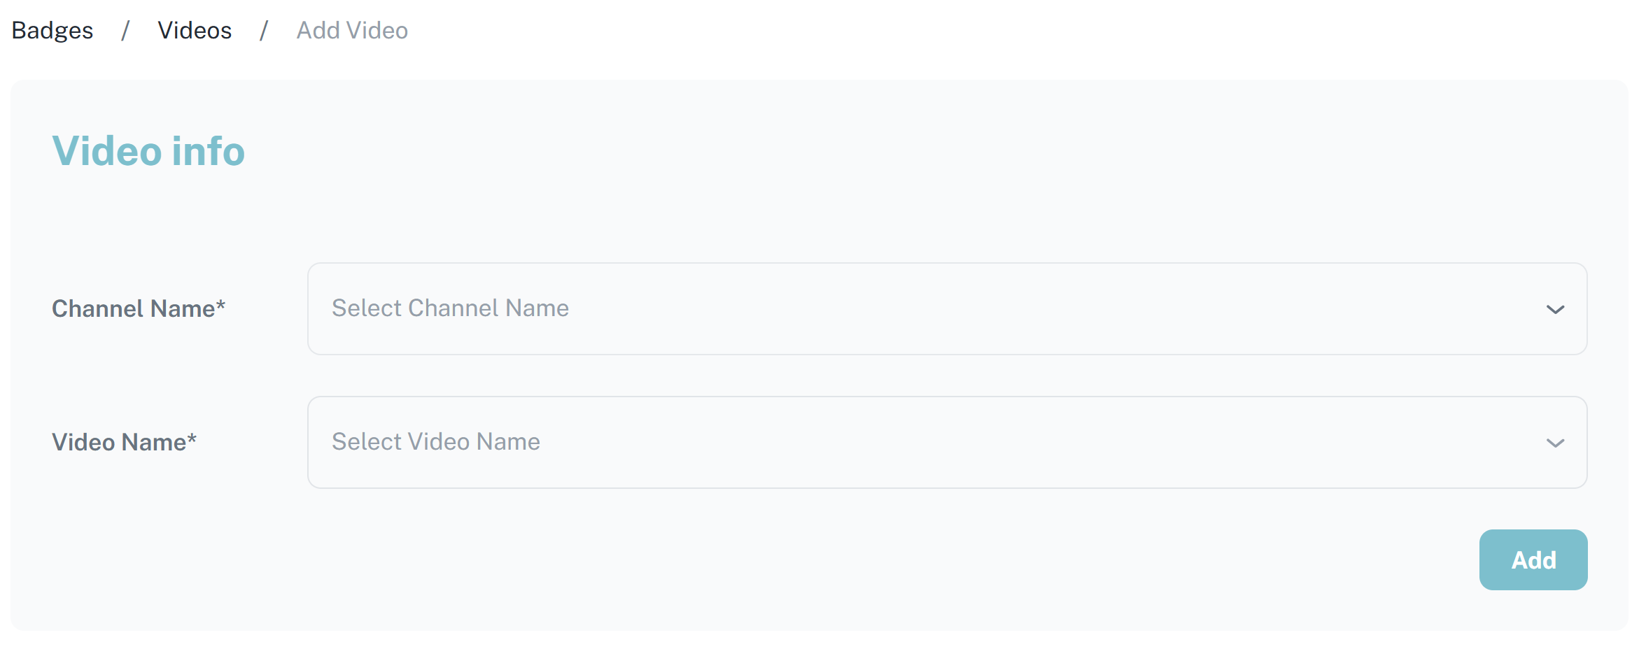
Task: Click the word "info" in the heading
Action: (208, 151)
